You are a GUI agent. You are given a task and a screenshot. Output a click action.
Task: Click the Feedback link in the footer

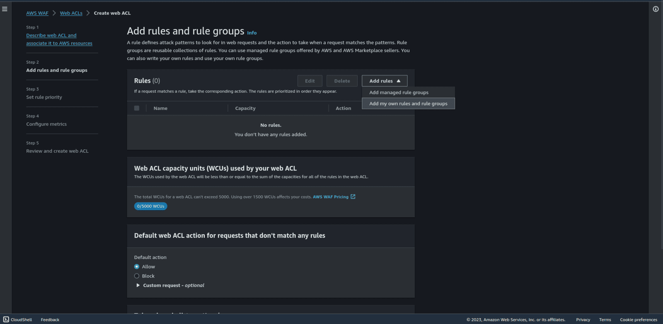click(x=50, y=319)
